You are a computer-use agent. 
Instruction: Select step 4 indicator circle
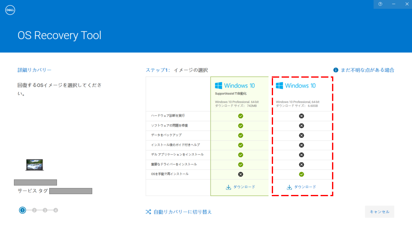(55, 210)
